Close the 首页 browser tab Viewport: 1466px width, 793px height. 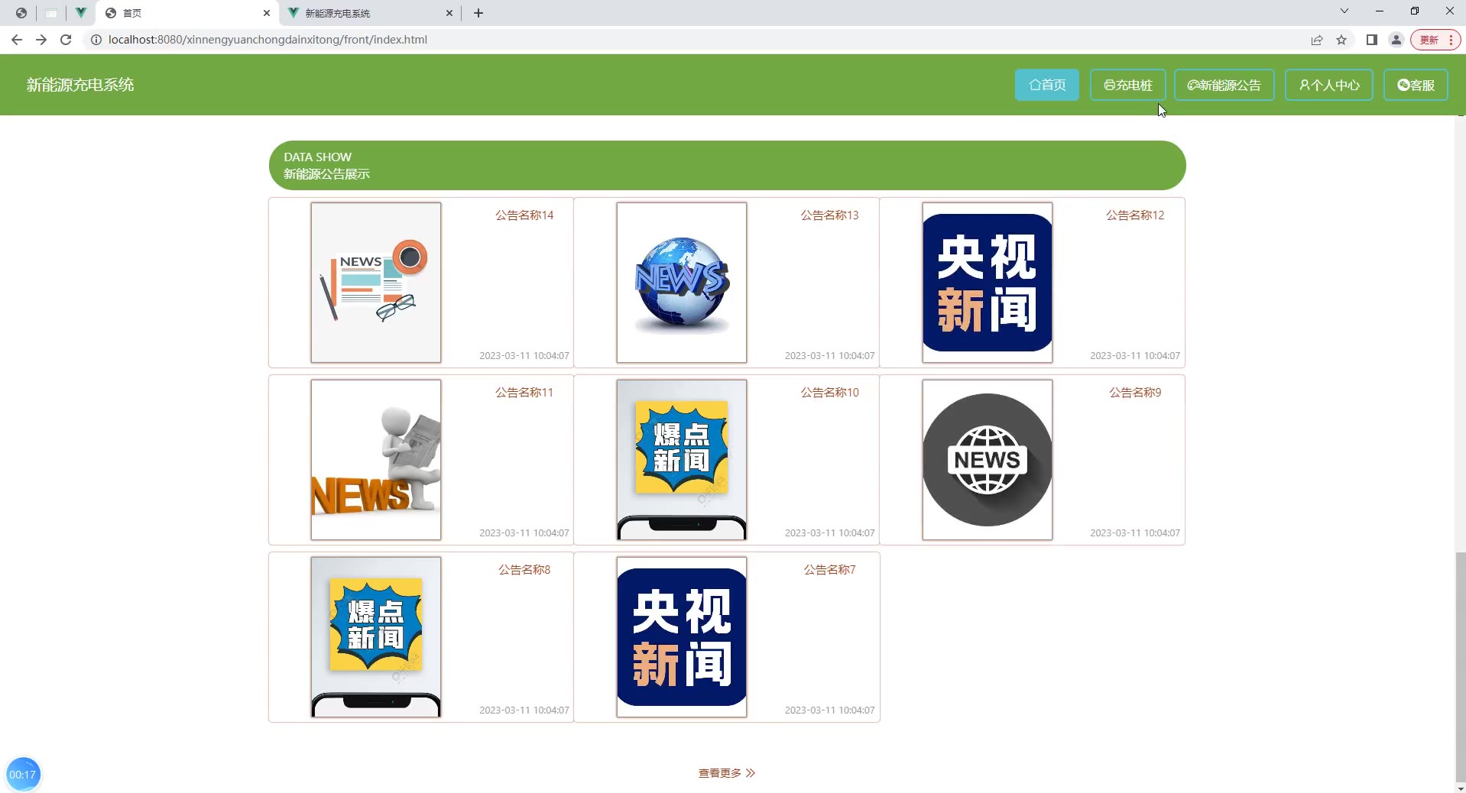tap(267, 13)
